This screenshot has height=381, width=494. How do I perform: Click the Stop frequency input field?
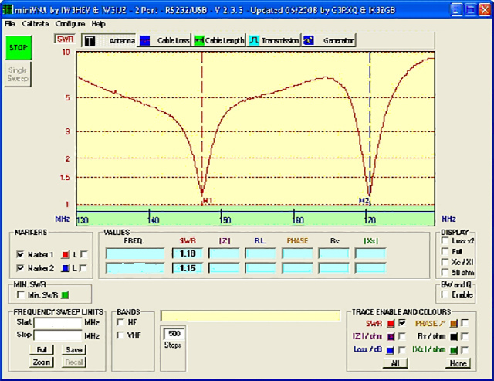pos(58,335)
